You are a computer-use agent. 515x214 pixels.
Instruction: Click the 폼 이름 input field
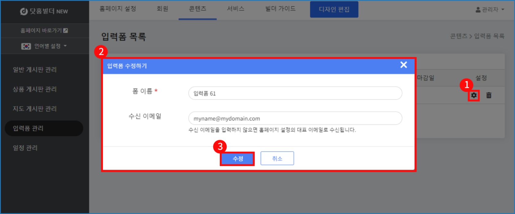[295, 93]
